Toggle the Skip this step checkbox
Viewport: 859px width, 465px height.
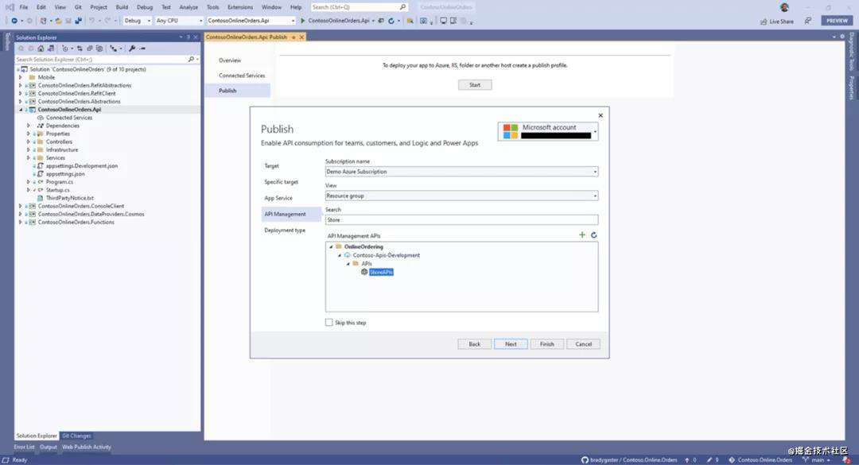(328, 323)
